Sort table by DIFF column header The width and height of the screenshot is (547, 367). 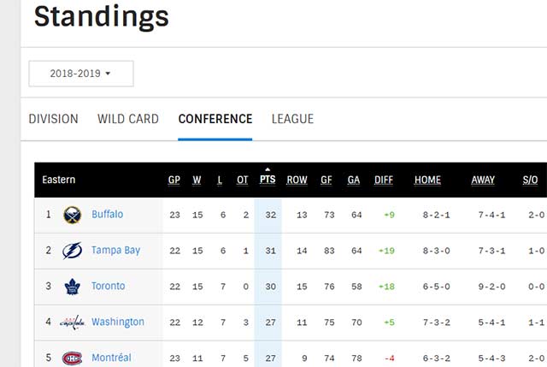point(384,180)
